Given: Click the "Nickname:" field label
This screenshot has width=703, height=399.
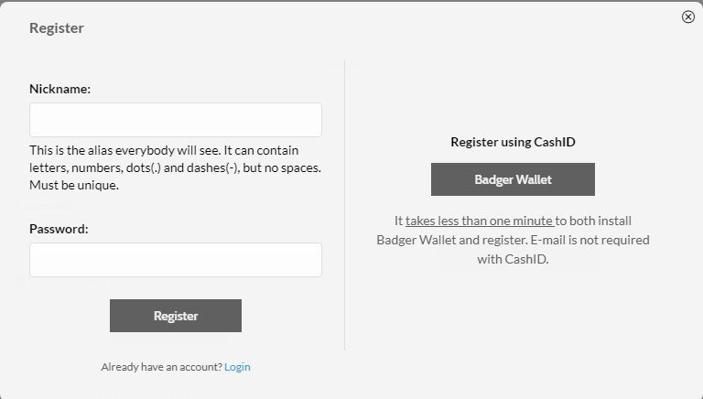Looking at the screenshot, I should 59,89.
